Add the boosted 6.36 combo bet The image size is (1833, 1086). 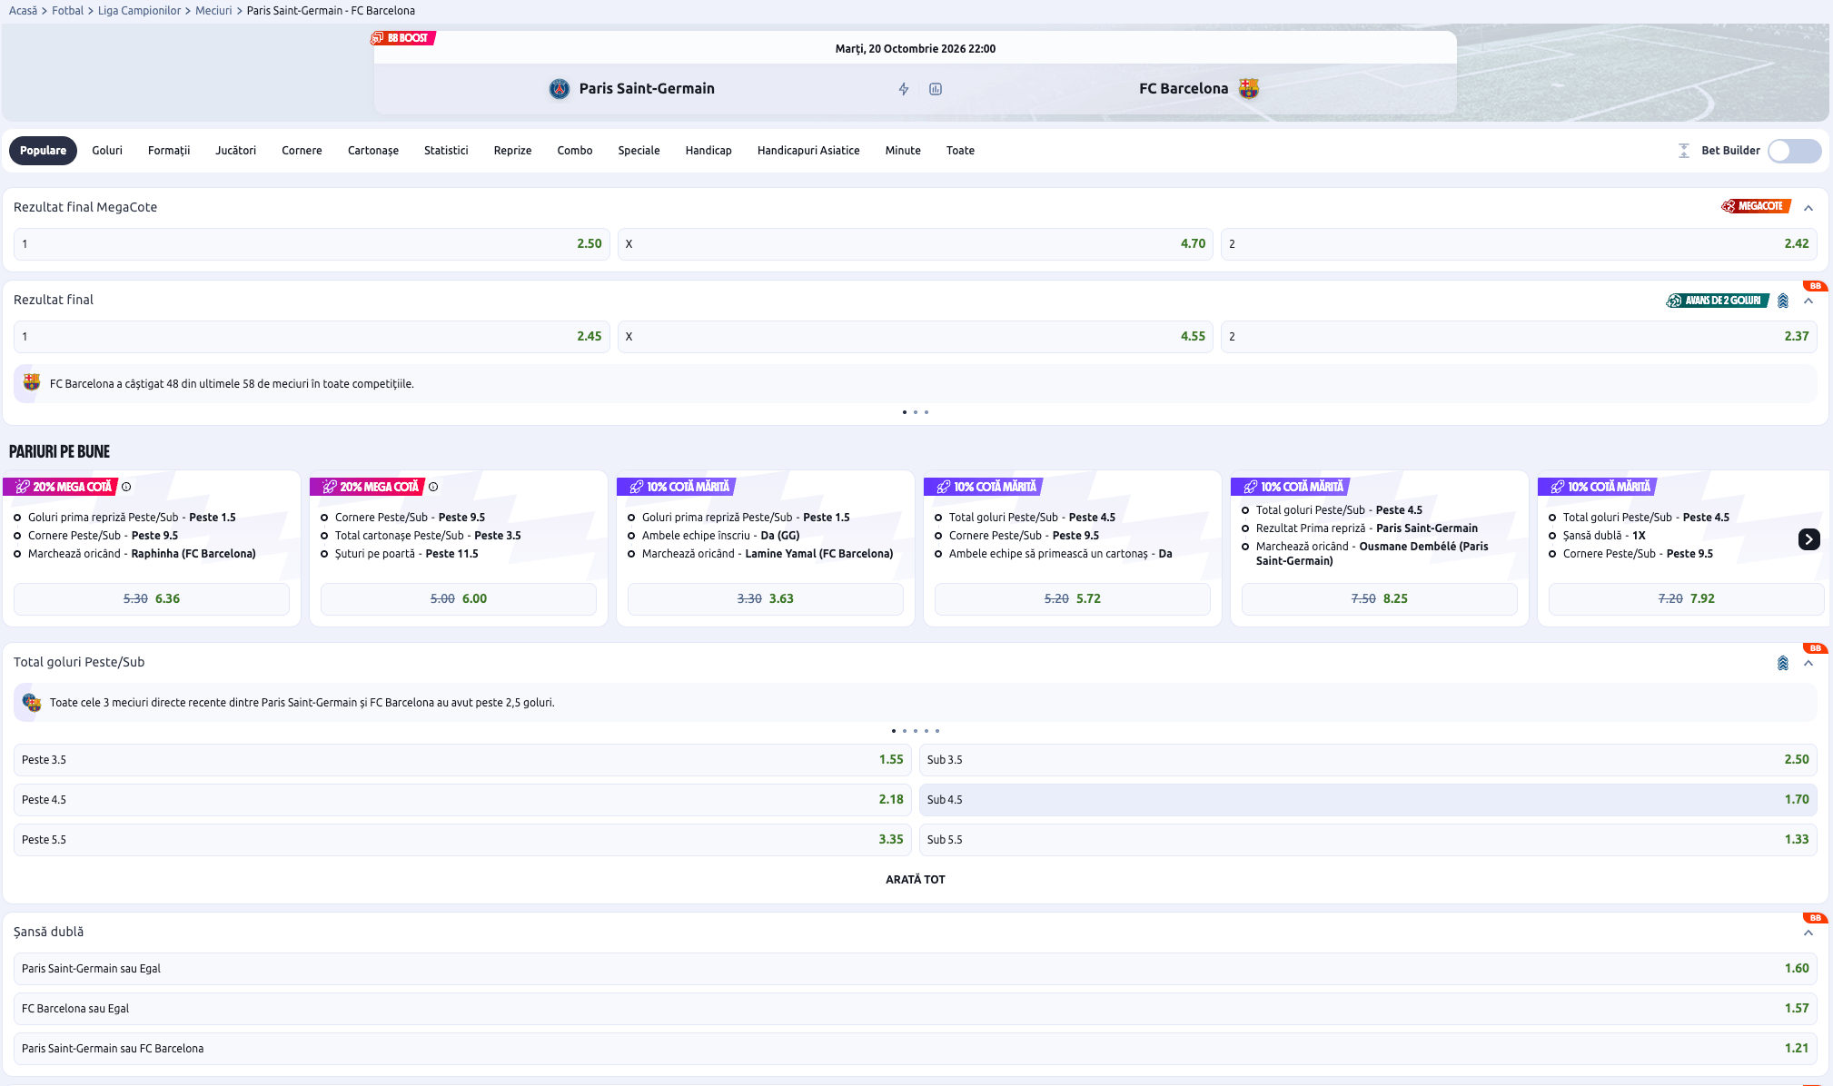coord(152,599)
